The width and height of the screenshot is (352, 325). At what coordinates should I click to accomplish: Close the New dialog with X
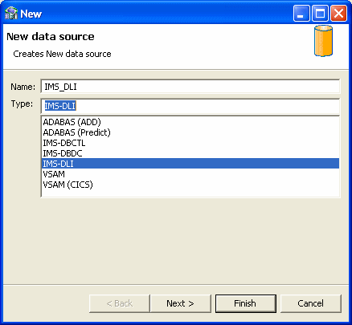pyautogui.click(x=338, y=13)
